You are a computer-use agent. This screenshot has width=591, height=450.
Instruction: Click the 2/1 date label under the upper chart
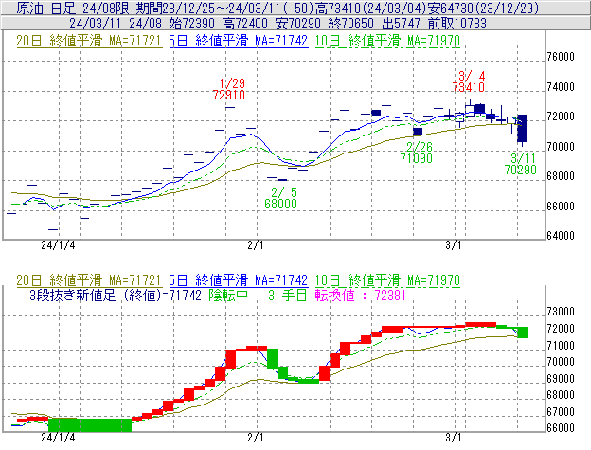pos(256,245)
